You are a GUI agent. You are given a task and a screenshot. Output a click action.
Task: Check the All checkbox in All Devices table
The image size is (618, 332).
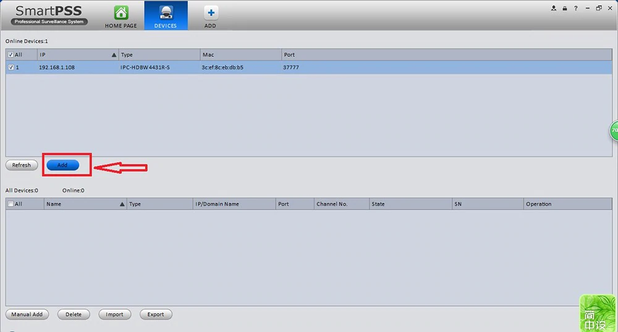(11, 204)
